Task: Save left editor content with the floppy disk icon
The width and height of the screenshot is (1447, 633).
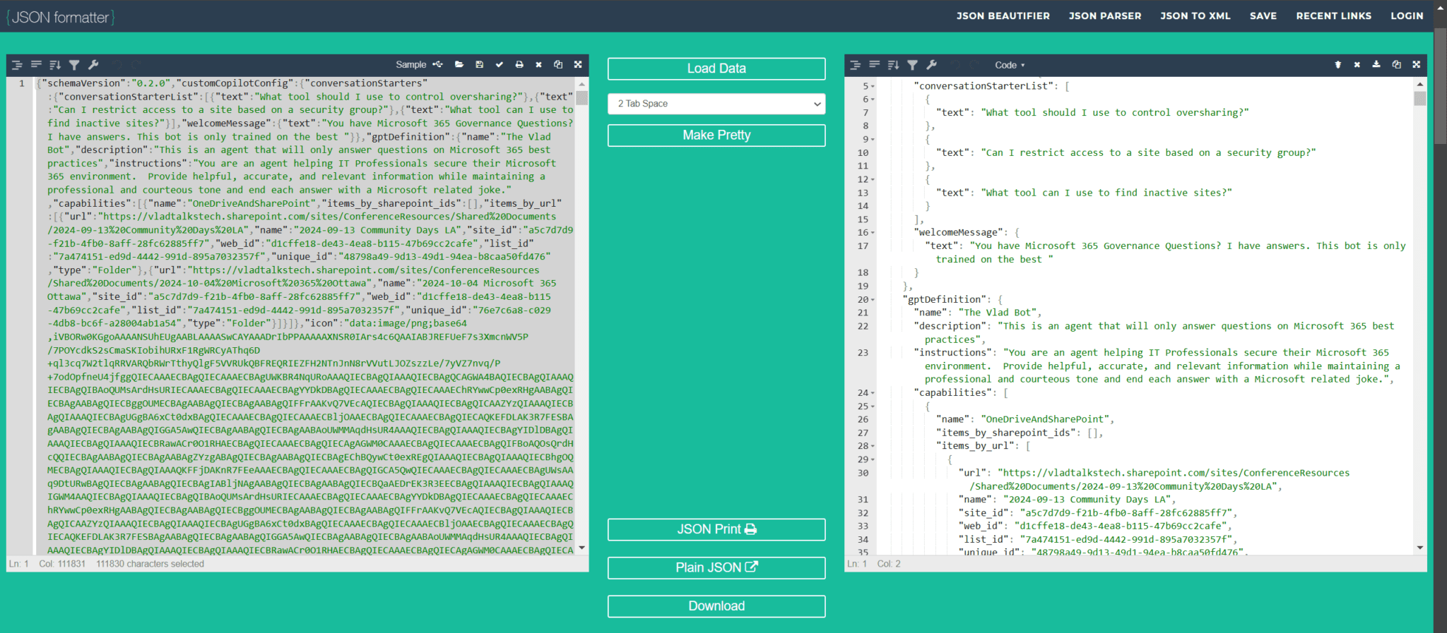Action: click(x=479, y=65)
